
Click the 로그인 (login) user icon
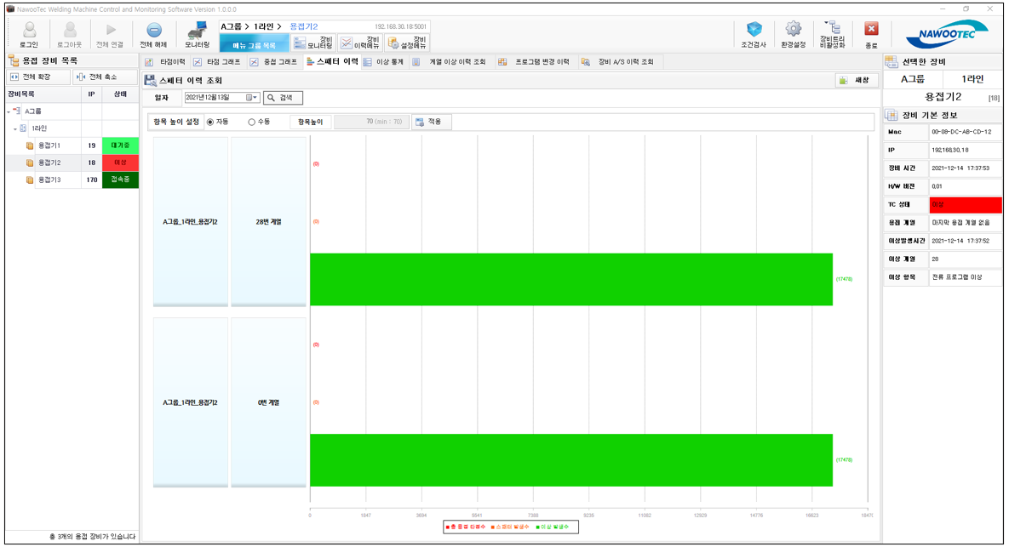coord(28,31)
